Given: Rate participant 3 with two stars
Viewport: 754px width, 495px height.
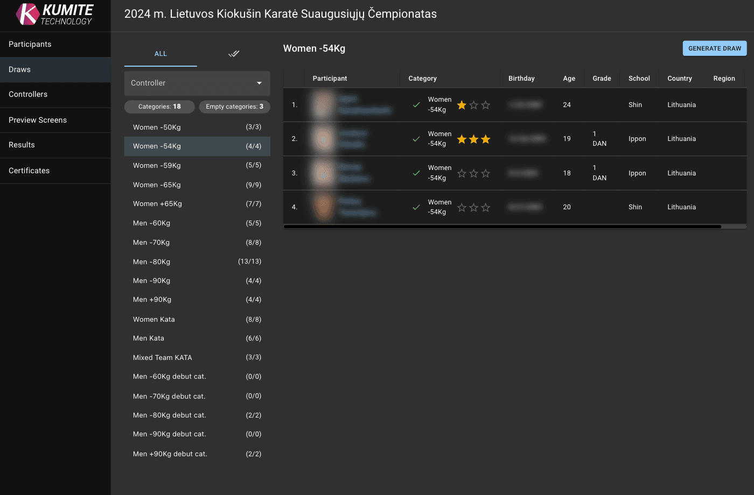Looking at the screenshot, I should [x=473, y=173].
